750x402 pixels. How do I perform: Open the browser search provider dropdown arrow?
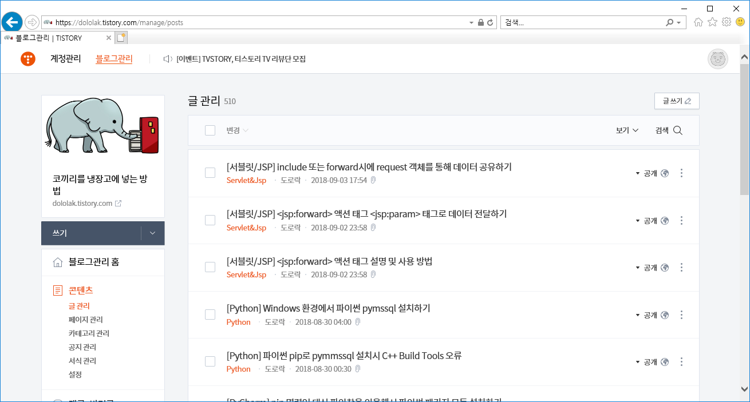coord(680,22)
